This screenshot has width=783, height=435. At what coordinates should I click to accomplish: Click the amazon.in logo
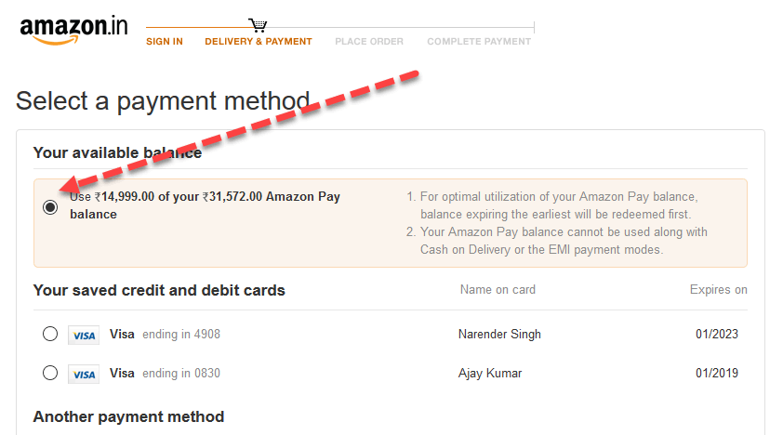coord(73,30)
